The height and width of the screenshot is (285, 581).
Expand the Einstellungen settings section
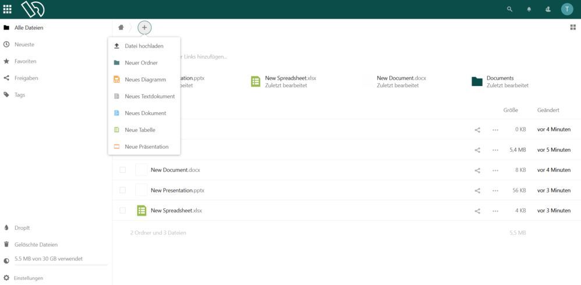28,278
